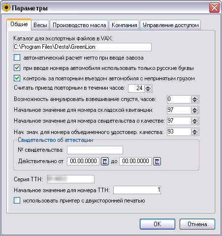Open calendar picker for 'Действительно от' date
Image resolution: width=222 pixels, height=236 pixels.
pyautogui.click(x=105, y=162)
